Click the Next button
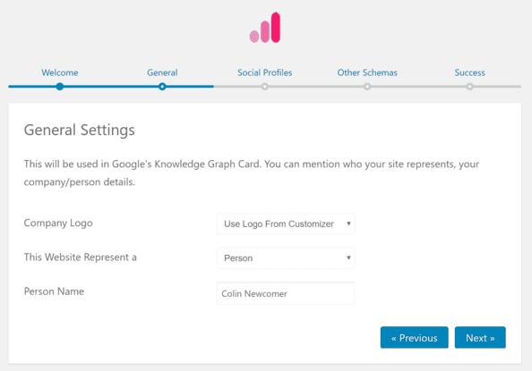Screen dimensions: 532x371 click(480, 337)
